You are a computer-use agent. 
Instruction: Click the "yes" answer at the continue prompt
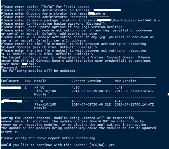pyautogui.click(x=111, y=145)
